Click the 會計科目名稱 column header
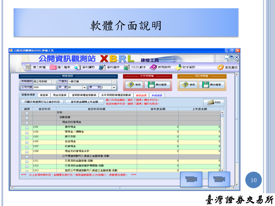Viewport: 275px width, 206px height. pyautogui.click(x=97, y=109)
